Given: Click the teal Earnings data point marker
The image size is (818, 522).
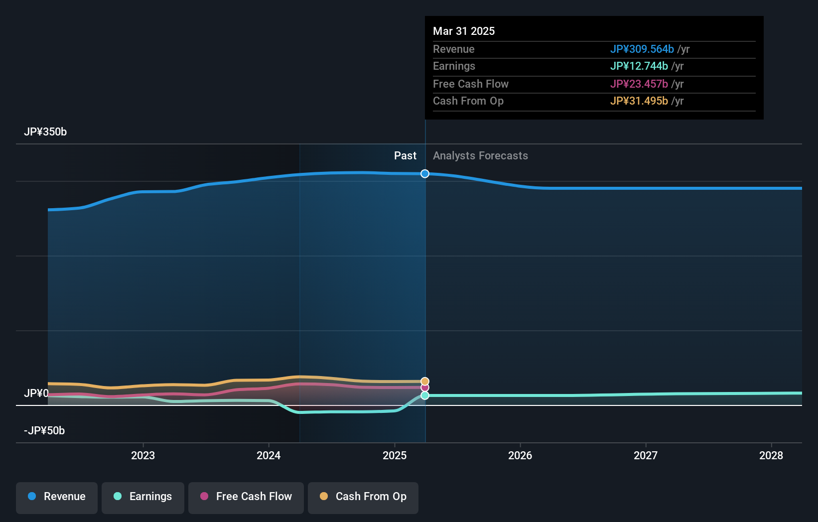Looking at the screenshot, I should click(425, 395).
